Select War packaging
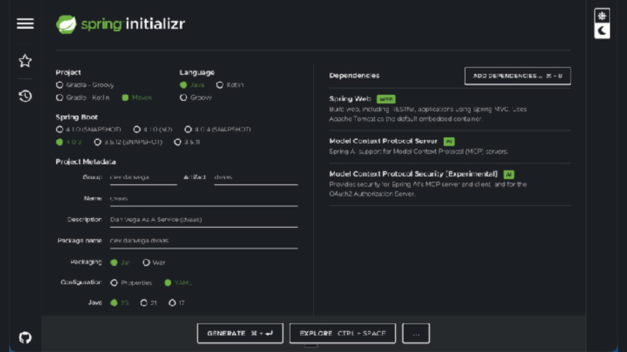This screenshot has width=627, height=352. [x=154, y=262]
